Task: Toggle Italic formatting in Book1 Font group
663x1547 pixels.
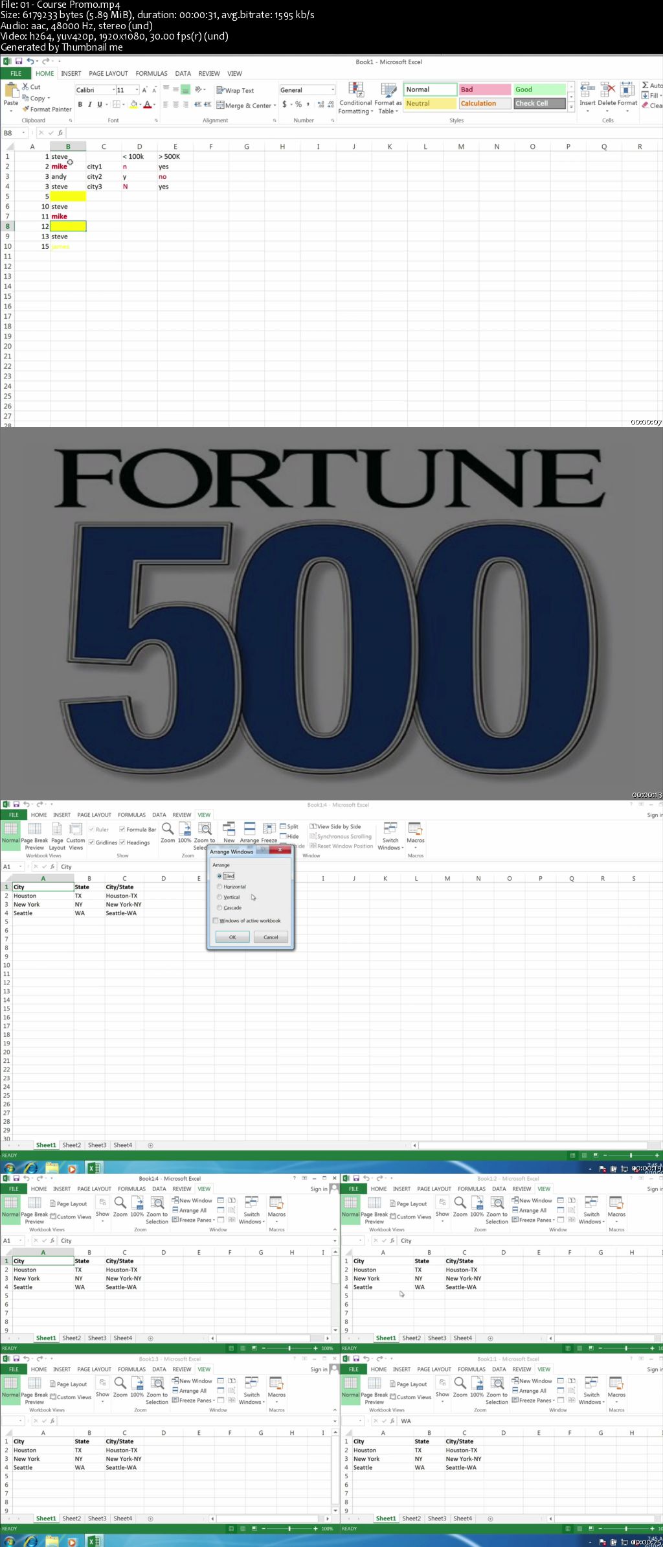Action: point(90,104)
